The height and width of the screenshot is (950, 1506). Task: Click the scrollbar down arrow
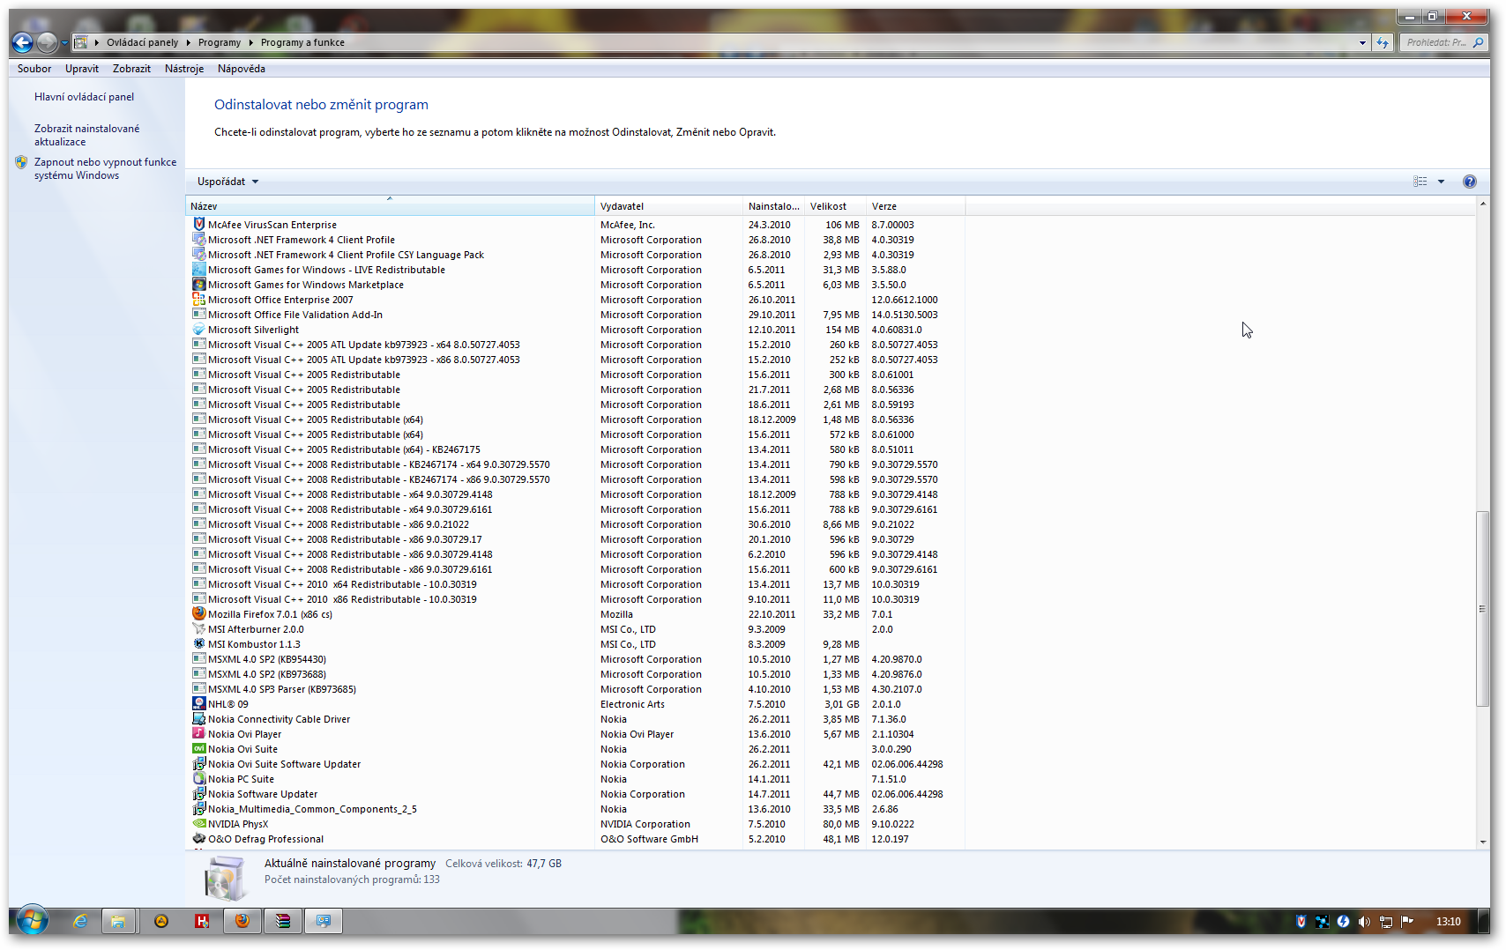click(x=1482, y=842)
